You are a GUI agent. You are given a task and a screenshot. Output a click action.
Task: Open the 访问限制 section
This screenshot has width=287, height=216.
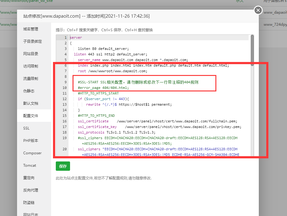tap(31, 66)
